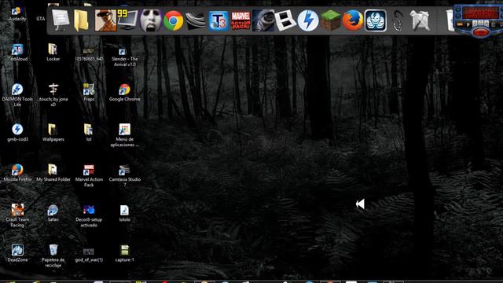Click the grey eye icon in dock
503x283 pixels.
click(x=263, y=21)
